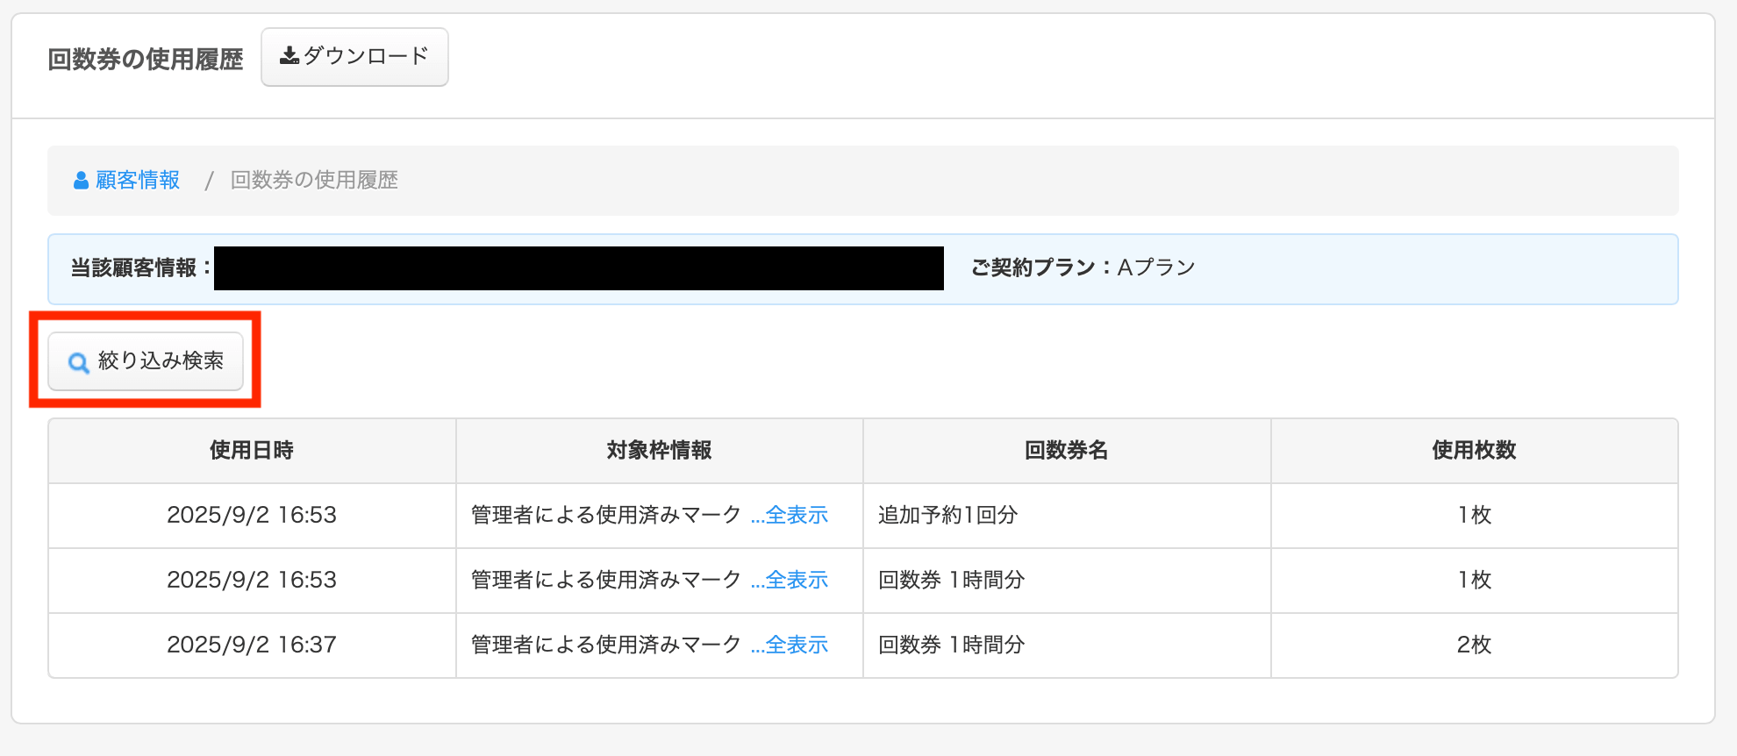Click the magnifier icon for 絞り込み検索
The height and width of the screenshot is (756, 1737).
click(x=79, y=362)
